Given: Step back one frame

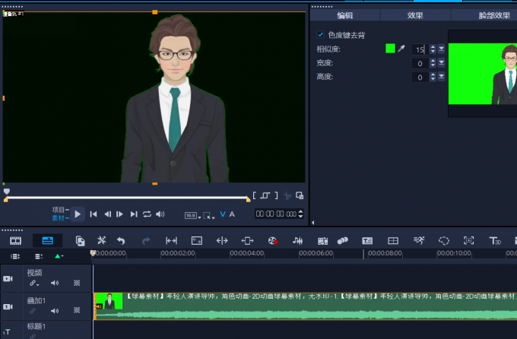Looking at the screenshot, I should click(107, 214).
